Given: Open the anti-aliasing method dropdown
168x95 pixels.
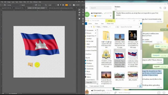Looking at the screenshot, I should 52,5.
